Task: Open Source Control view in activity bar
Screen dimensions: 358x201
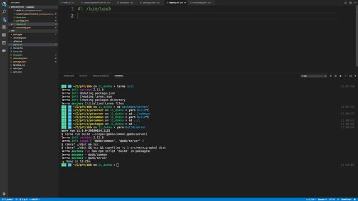Action: tap(4, 20)
